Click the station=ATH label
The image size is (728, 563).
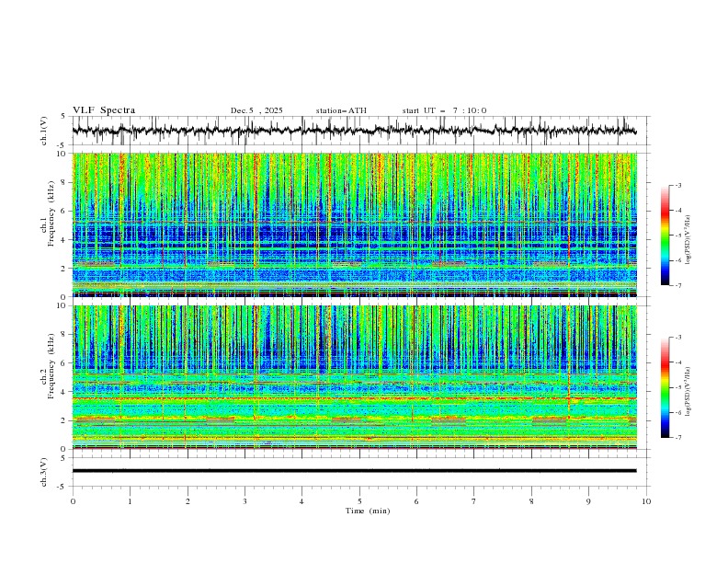[x=341, y=110]
